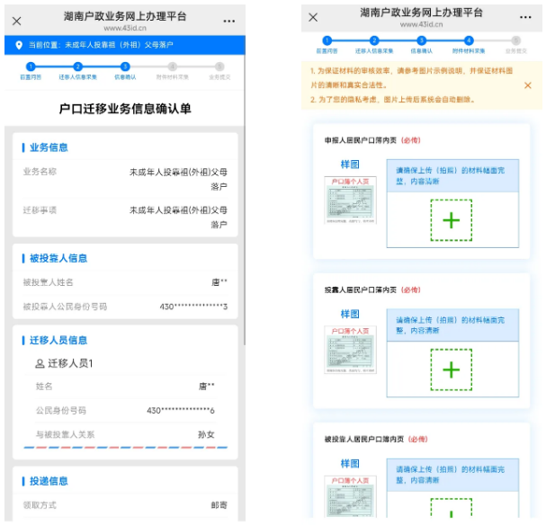Select step 4 附件材料采集 on the confirmation page
The width and height of the screenshot is (546, 525).
[x=172, y=67]
